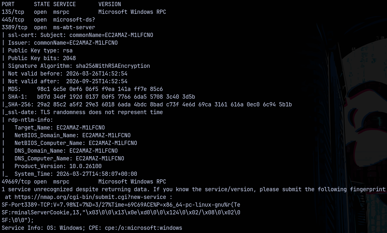Click the ssl-cert Subject commonName value

pyautogui.click(x=111, y=35)
